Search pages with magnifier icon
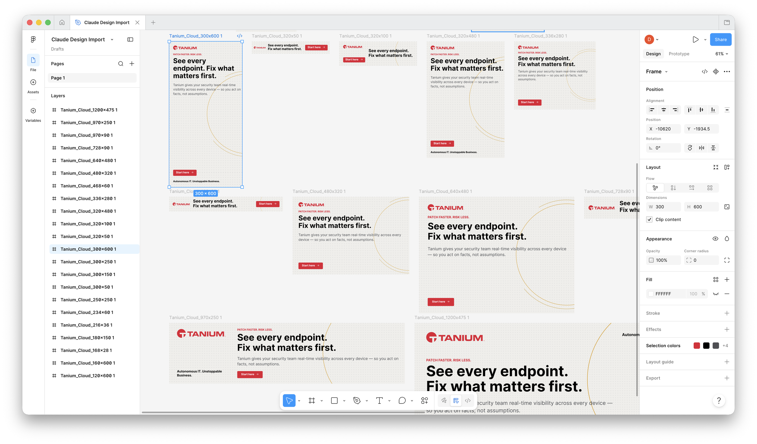Image resolution: width=757 pixels, height=444 pixels. pos(121,64)
